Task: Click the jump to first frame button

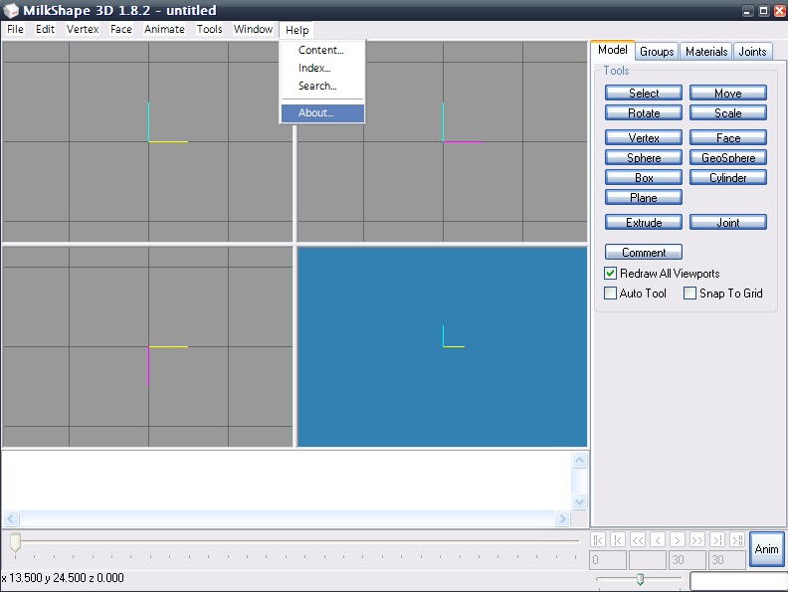Action: pyautogui.click(x=598, y=539)
